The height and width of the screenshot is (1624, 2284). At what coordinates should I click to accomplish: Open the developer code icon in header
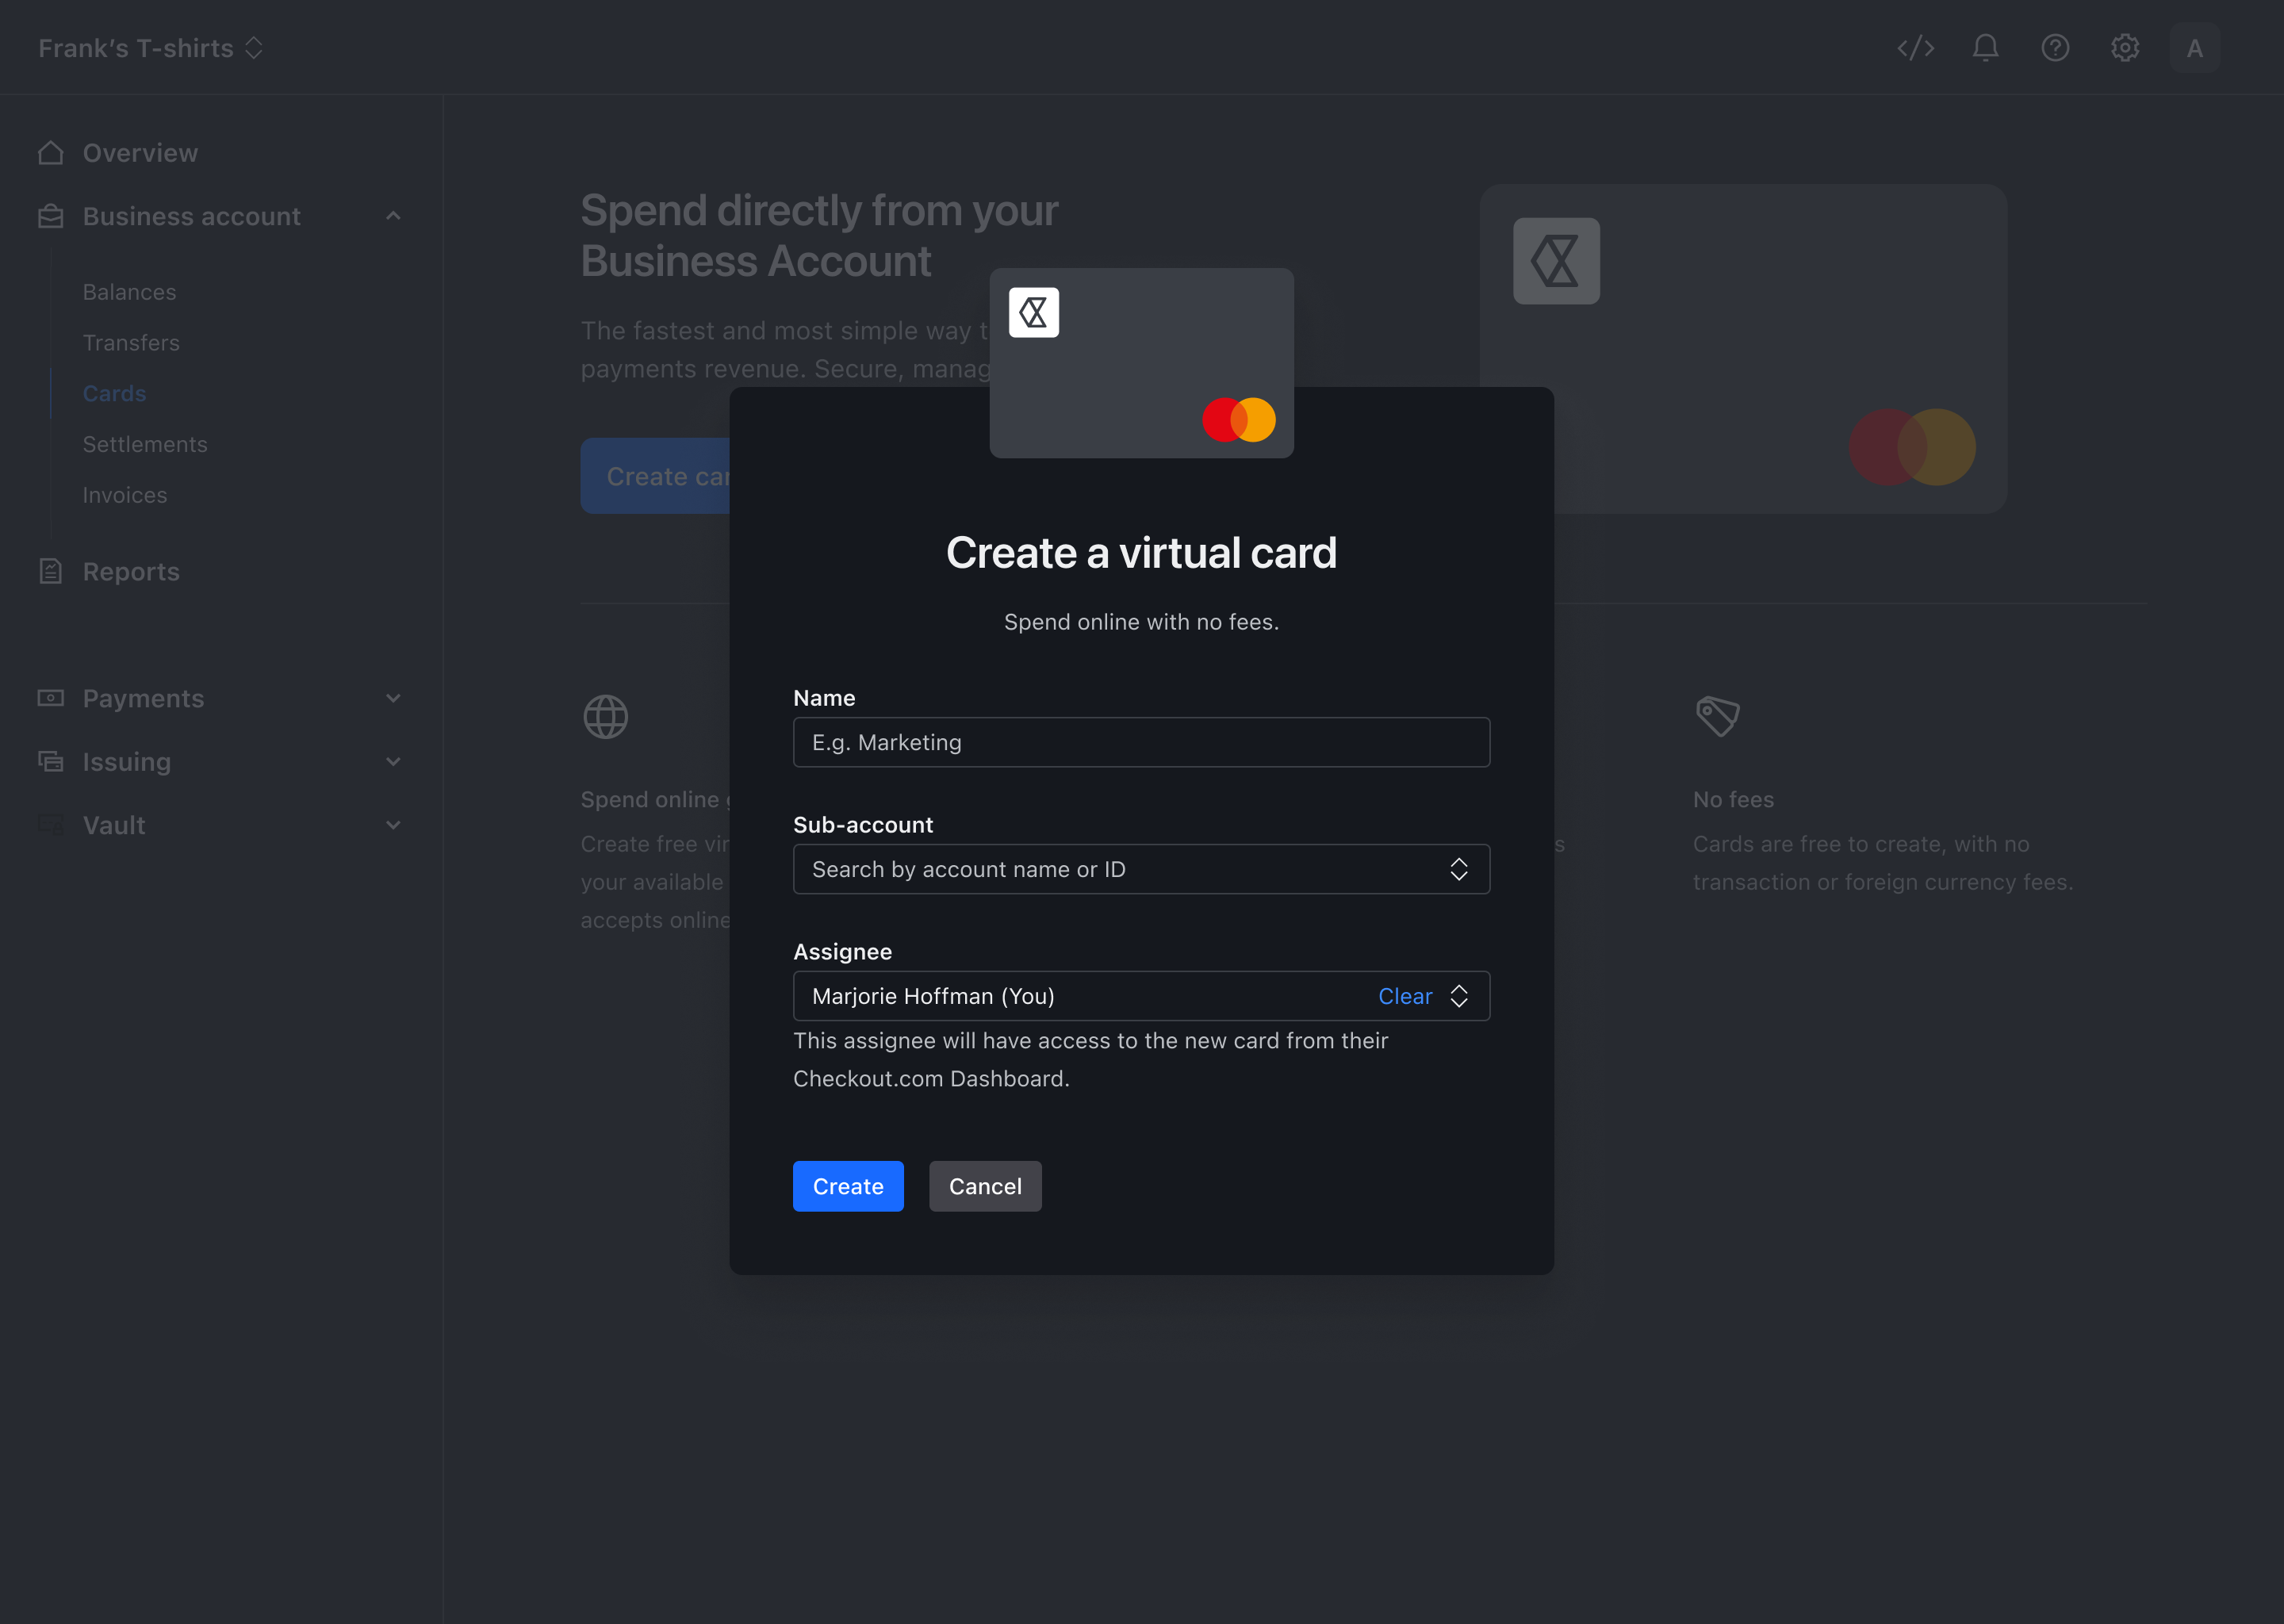1915,48
